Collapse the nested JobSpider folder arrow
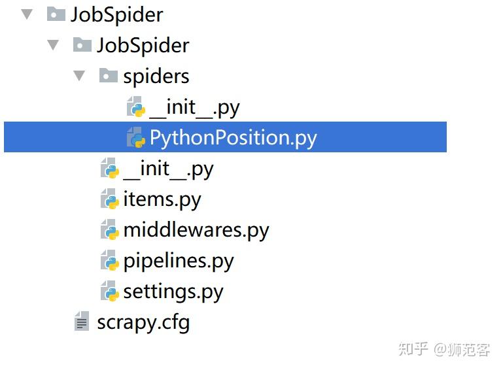Screen dimensions: 503x370 (53, 44)
